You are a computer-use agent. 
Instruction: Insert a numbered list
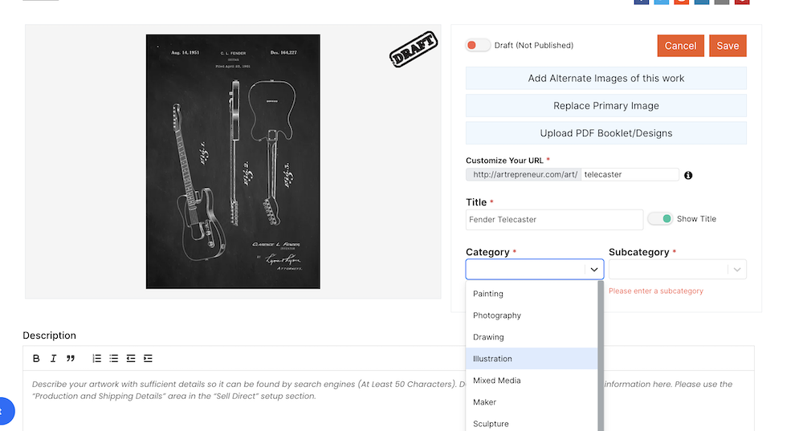97,358
